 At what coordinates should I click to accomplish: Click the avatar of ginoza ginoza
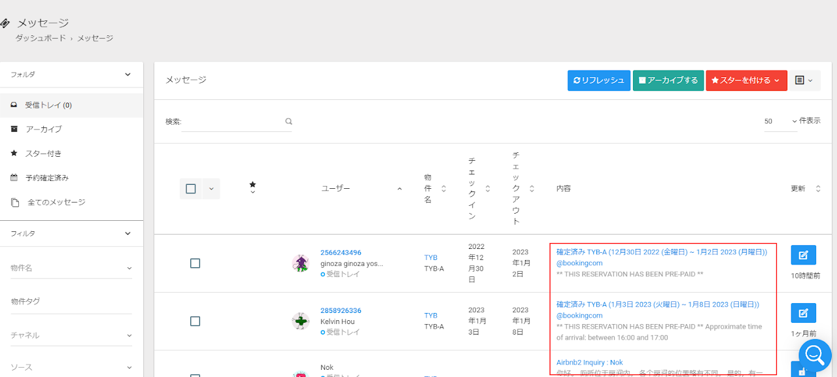coord(300,263)
